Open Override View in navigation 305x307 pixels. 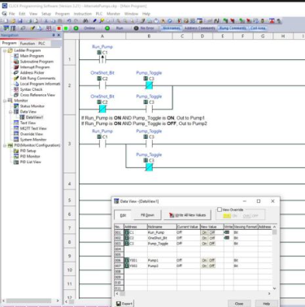point(32,134)
